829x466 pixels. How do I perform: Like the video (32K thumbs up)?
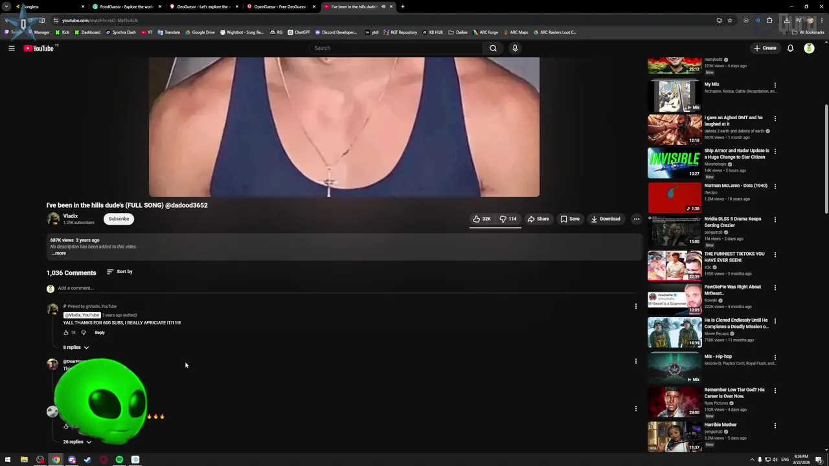pos(482,219)
